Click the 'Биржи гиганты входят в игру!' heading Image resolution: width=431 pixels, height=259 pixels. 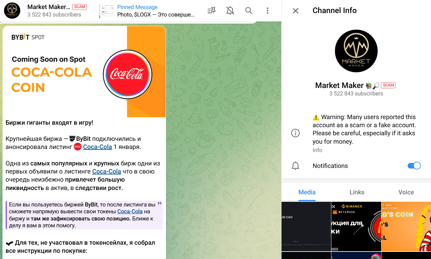point(50,123)
